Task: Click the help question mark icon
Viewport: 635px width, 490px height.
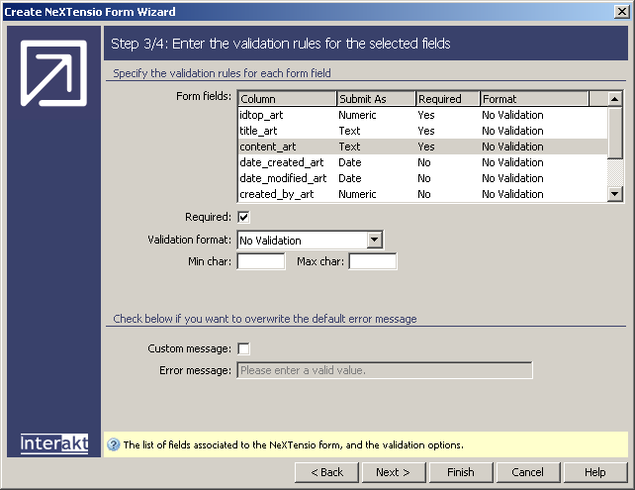Action: (114, 444)
